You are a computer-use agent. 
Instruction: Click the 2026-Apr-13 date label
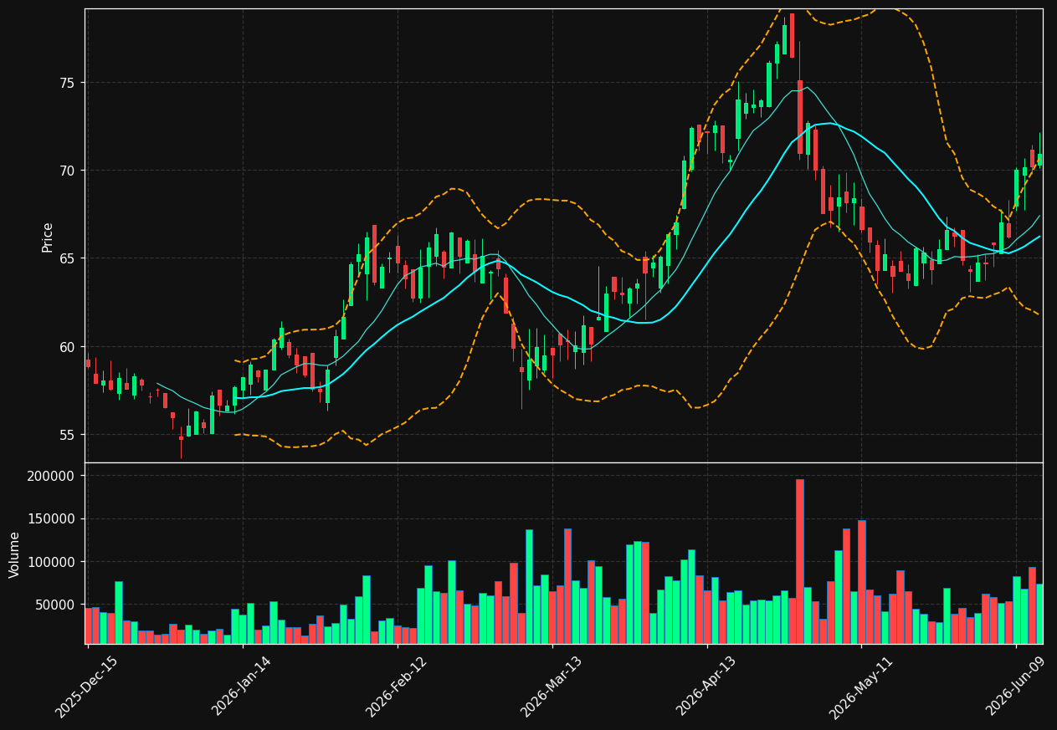point(706,687)
